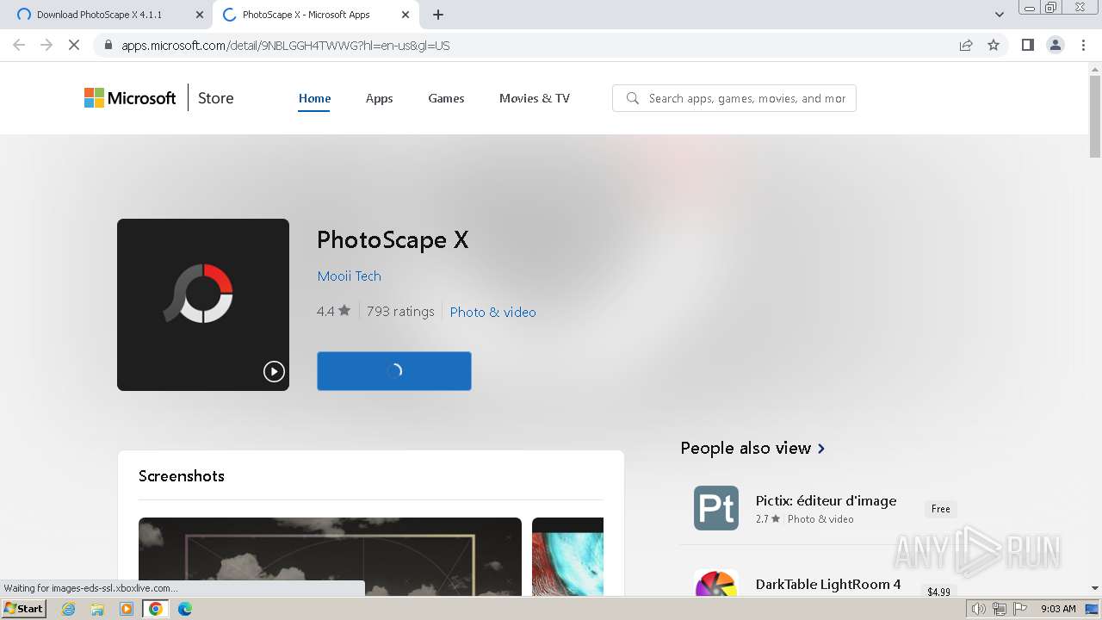Share this page icon
The height and width of the screenshot is (620, 1102).
(x=966, y=46)
